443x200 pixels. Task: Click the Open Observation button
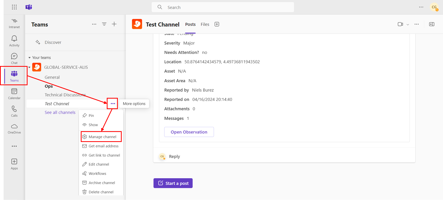click(x=189, y=132)
